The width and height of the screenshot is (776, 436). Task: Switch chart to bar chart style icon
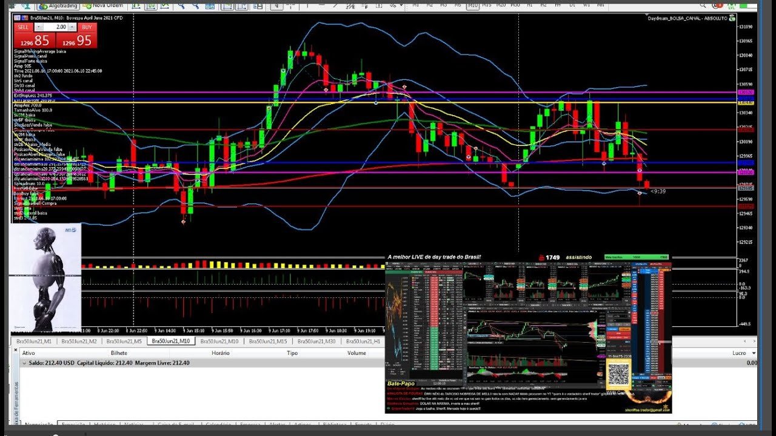click(136, 6)
